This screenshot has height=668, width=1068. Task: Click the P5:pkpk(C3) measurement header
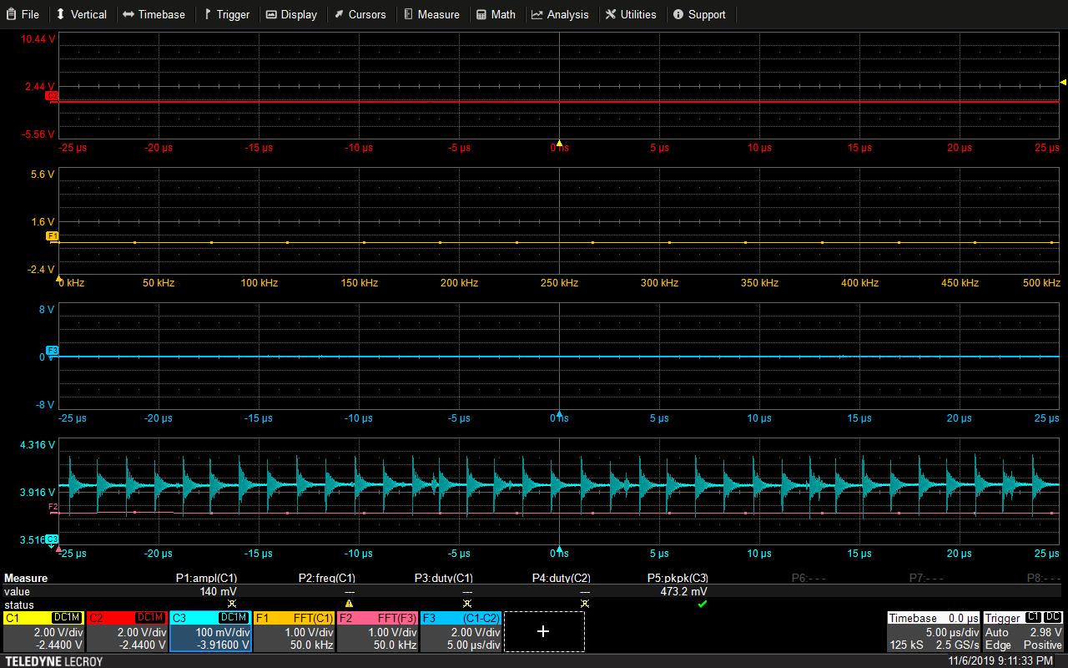pos(678,578)
